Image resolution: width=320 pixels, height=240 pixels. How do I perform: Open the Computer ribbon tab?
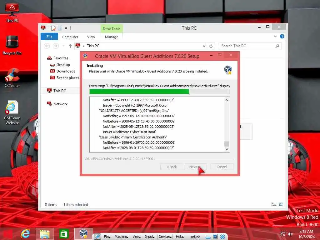click(x=70, y=37)
